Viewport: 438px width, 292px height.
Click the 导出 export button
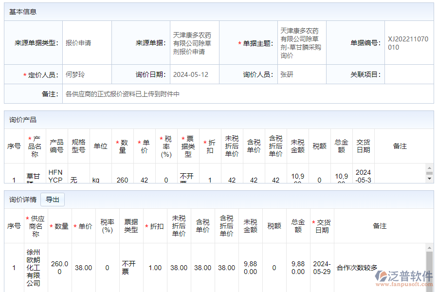(53, 200)
